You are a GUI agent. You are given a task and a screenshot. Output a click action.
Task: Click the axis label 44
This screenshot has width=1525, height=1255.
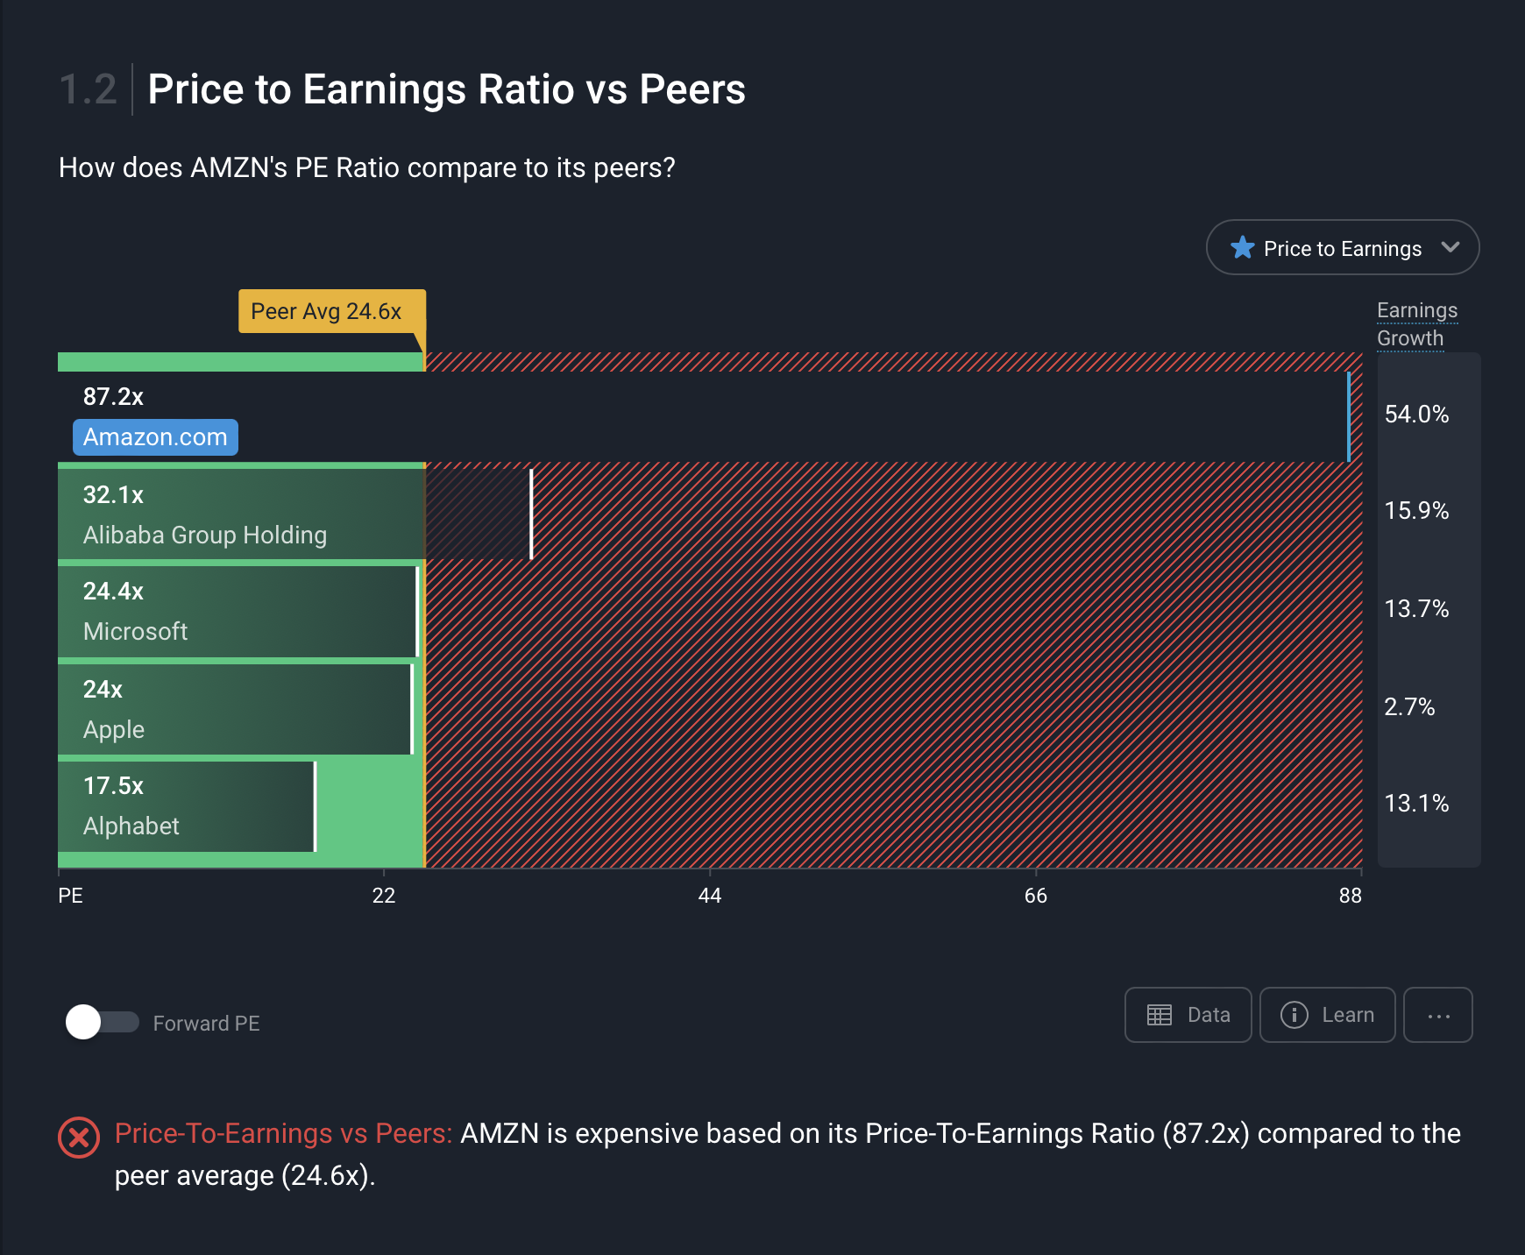click(710, 895)
